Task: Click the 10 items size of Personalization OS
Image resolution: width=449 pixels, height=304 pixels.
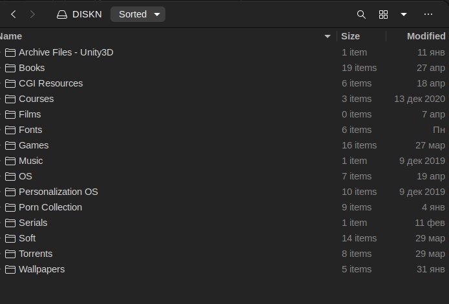Action: [x=359, y=192]
